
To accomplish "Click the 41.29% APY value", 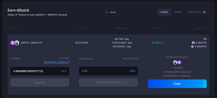I will 156,43.
